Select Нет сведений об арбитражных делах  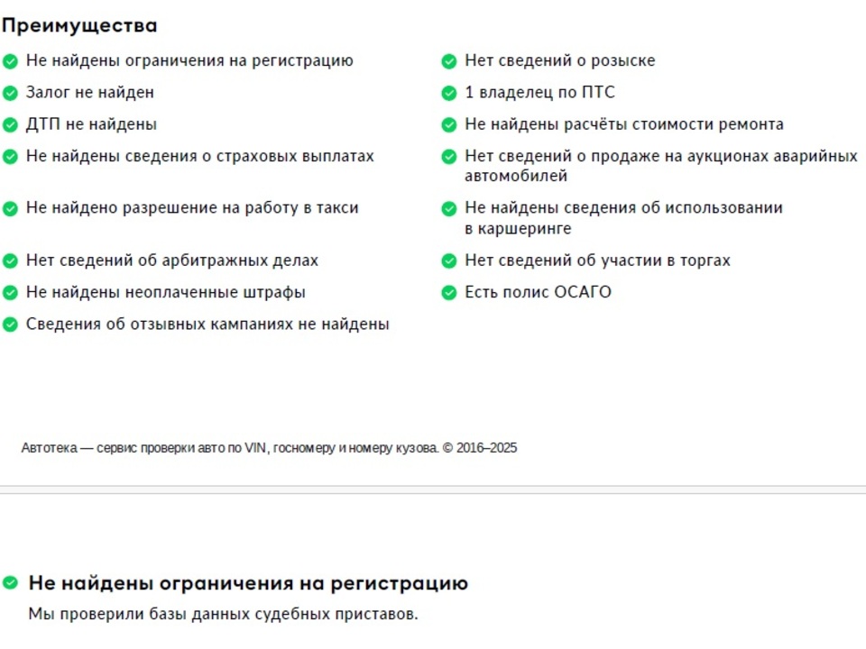tap(172, 261)
